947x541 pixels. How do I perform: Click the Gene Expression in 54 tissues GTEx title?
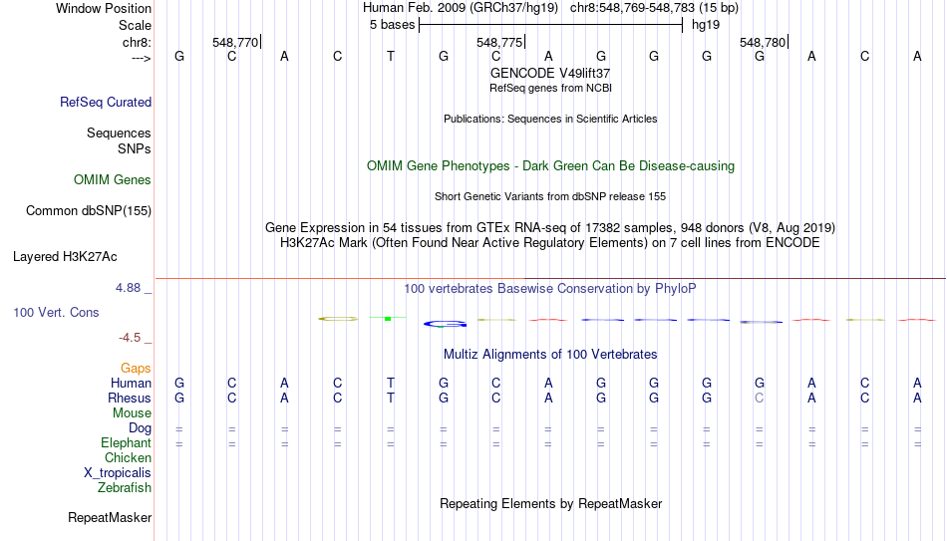(x=550, y=227)
